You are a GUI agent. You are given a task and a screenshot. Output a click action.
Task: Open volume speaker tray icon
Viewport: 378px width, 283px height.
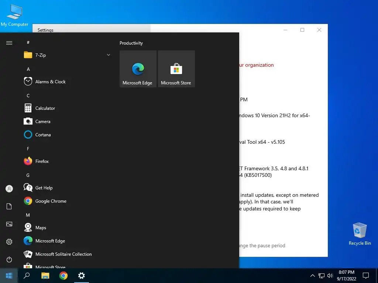(x=330, y=276)
